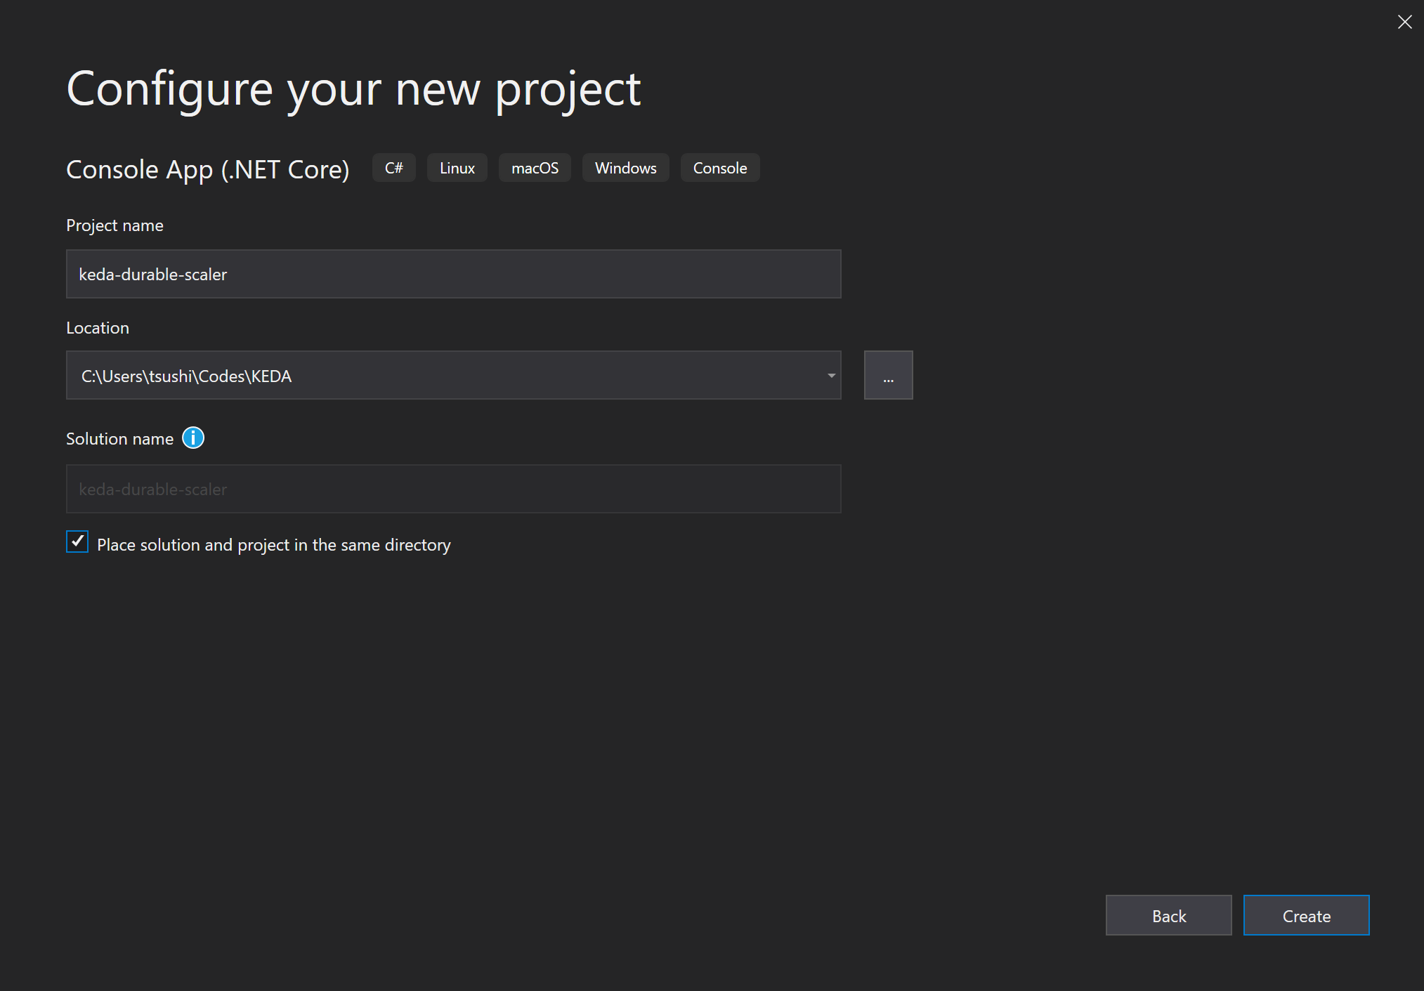Click the Location label

(98, 328)
